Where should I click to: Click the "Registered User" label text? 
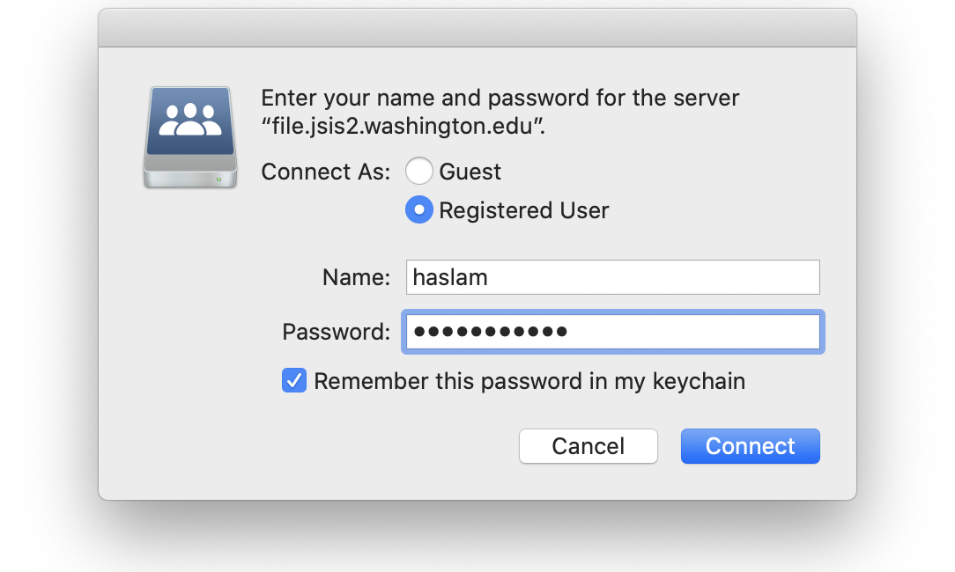[524, 210]
